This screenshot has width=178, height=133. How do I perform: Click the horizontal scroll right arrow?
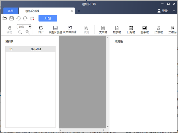pyautogui.click(x=104, y=130)
